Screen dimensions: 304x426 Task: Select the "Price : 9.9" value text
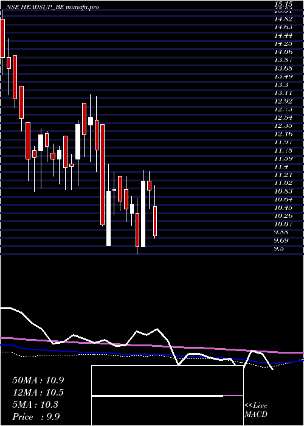click(36, 417)
